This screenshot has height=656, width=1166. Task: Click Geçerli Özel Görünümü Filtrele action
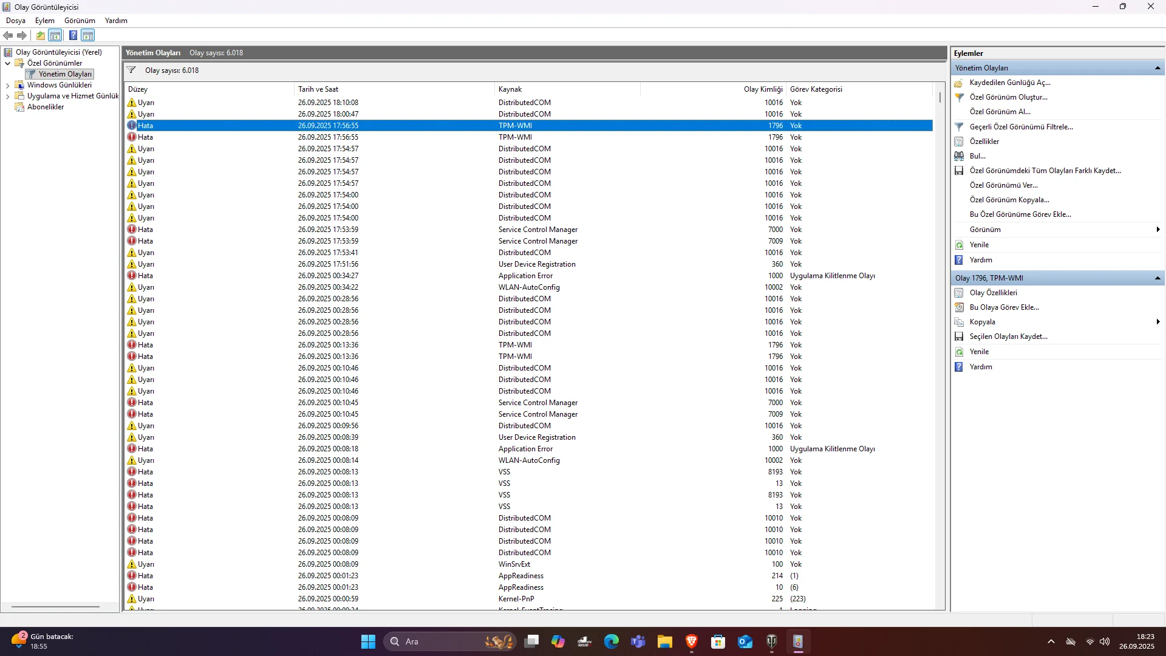point(1021,127)
